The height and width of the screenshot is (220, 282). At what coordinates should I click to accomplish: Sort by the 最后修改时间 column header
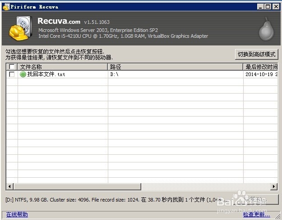pos(261,67)
